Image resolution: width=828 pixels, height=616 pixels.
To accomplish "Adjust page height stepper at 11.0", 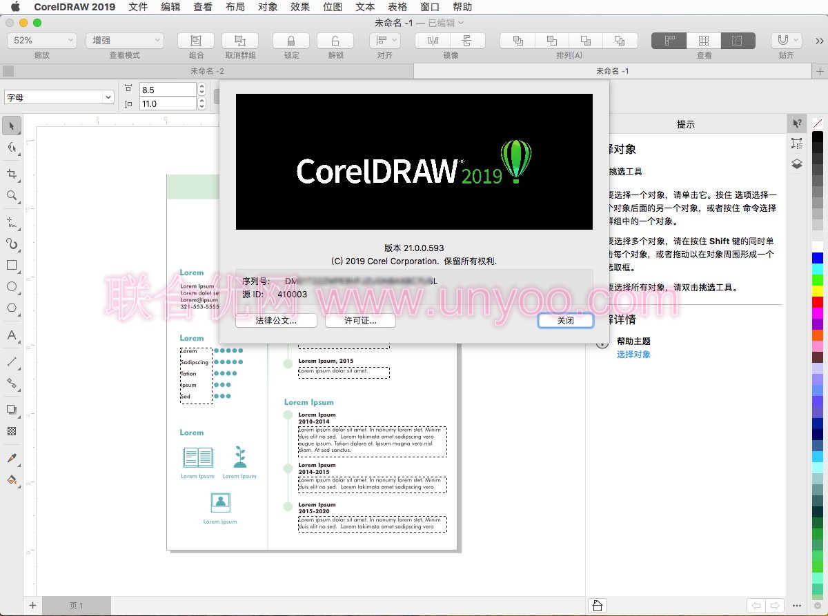I will (201, 103).
